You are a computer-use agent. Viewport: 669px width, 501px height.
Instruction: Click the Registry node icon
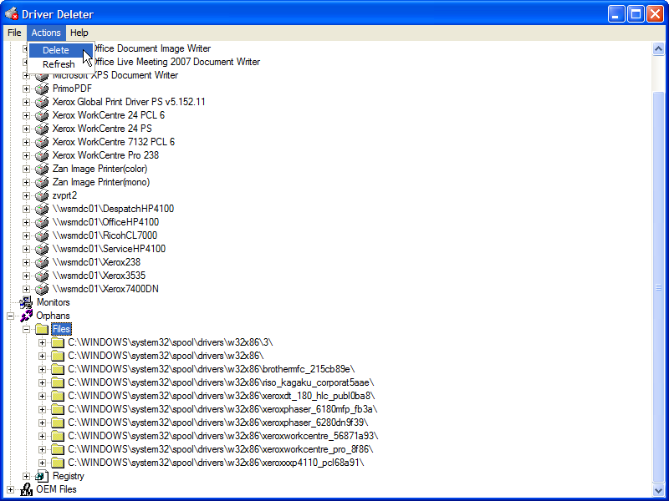click(41, 475)
